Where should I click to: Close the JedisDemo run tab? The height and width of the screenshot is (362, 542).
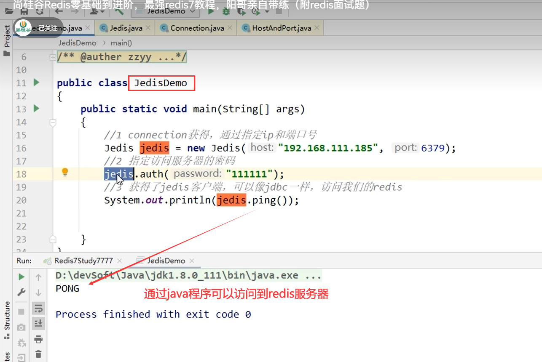click(x=192, y=261)
